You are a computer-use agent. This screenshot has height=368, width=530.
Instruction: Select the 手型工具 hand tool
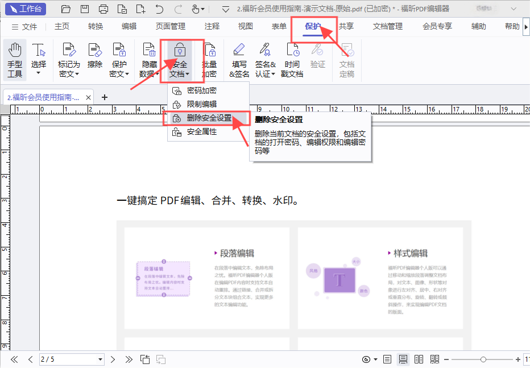(15, 60)
